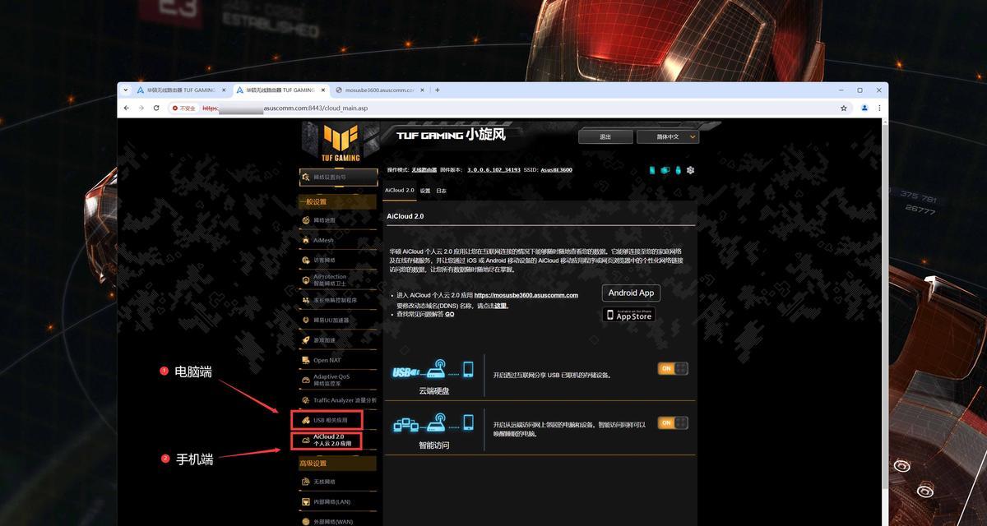Turn off the 云端硬盘 ON switch

673,368
